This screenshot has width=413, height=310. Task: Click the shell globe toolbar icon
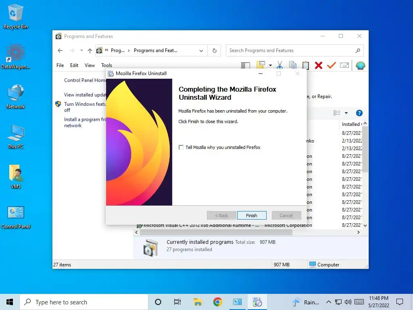[360, 65]
